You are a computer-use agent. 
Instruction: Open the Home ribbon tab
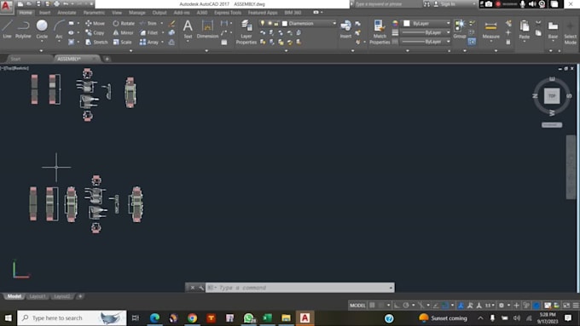tap(25, 13)
